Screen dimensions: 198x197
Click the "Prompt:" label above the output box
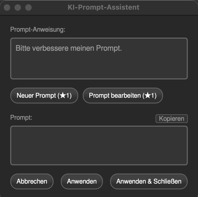pyautogui.click(x=21, y=118)
